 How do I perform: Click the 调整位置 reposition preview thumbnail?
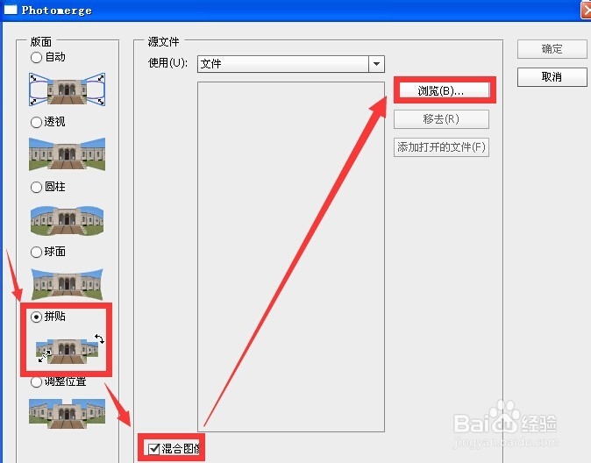[68, 414]
